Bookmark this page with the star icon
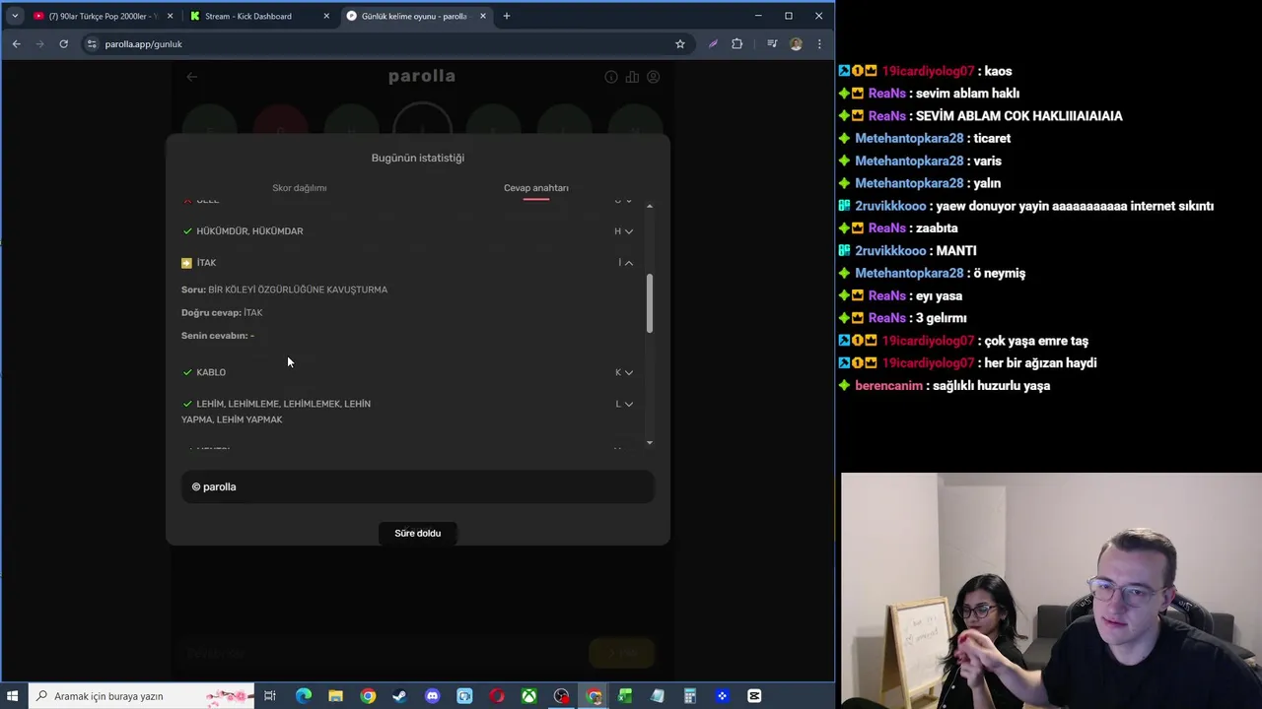The image size is (1262, 709). [679, 43]
